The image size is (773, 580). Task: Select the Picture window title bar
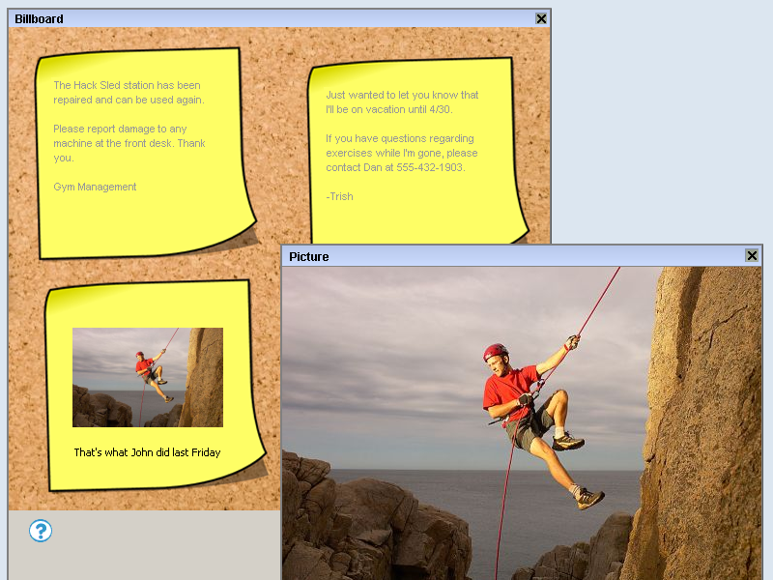point(502,256)
